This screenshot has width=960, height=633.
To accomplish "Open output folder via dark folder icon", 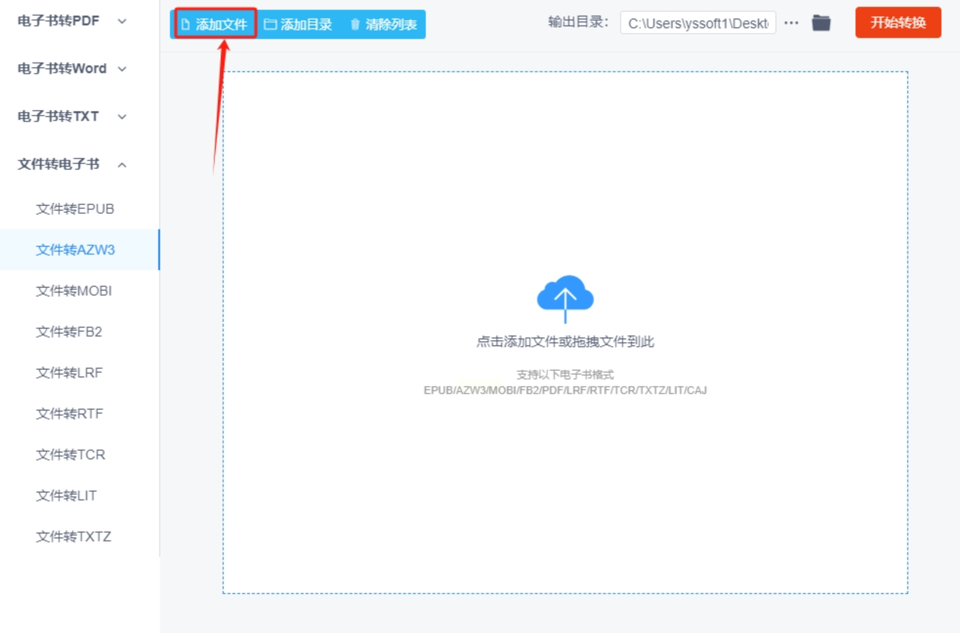I will tap(821, 23).
